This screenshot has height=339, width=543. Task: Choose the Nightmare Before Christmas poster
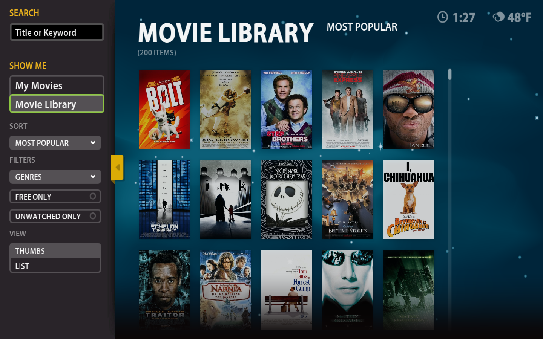click(x=287, y=200)
